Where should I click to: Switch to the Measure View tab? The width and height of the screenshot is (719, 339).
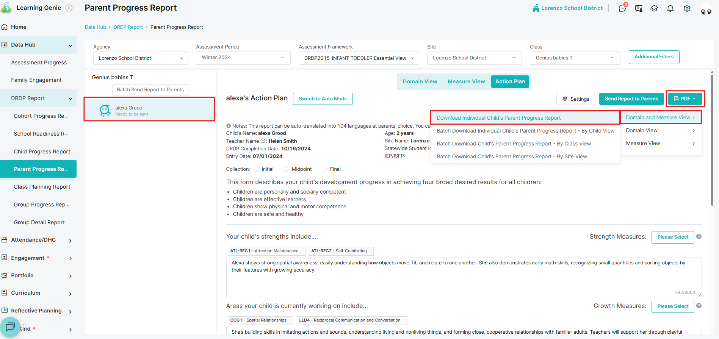[x=466, y=81]
